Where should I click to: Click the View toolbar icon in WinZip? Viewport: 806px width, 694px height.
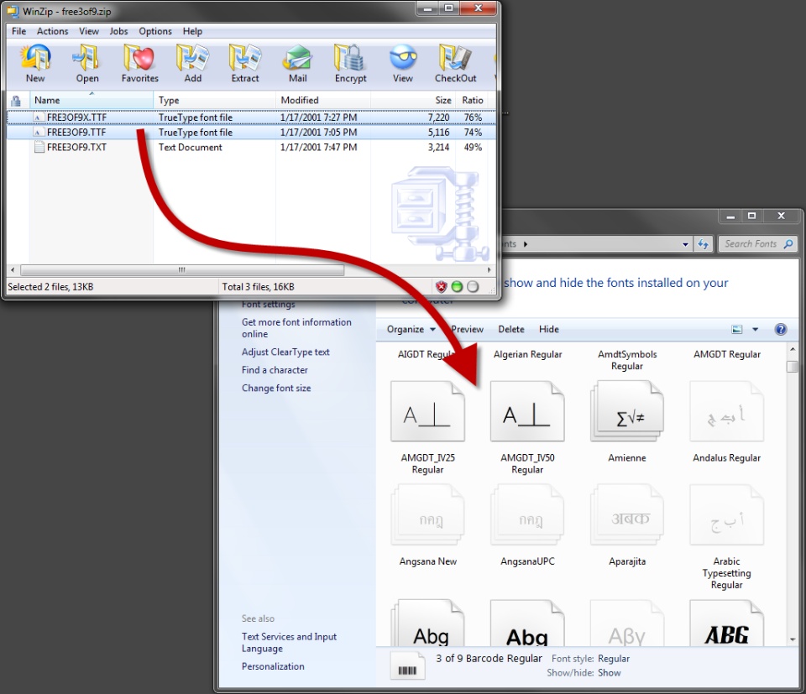point(403,58)
